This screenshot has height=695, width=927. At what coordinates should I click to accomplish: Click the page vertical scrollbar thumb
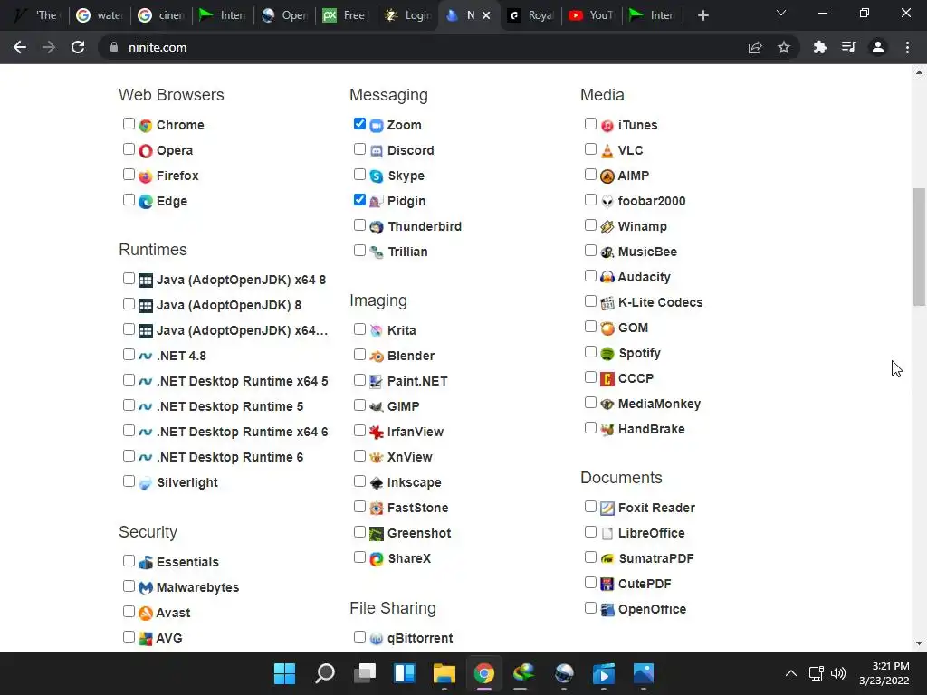[x=919, y=247]
